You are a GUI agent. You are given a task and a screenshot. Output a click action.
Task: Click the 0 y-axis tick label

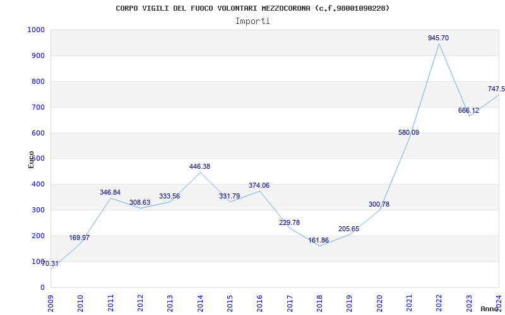(x=42, y=287)
